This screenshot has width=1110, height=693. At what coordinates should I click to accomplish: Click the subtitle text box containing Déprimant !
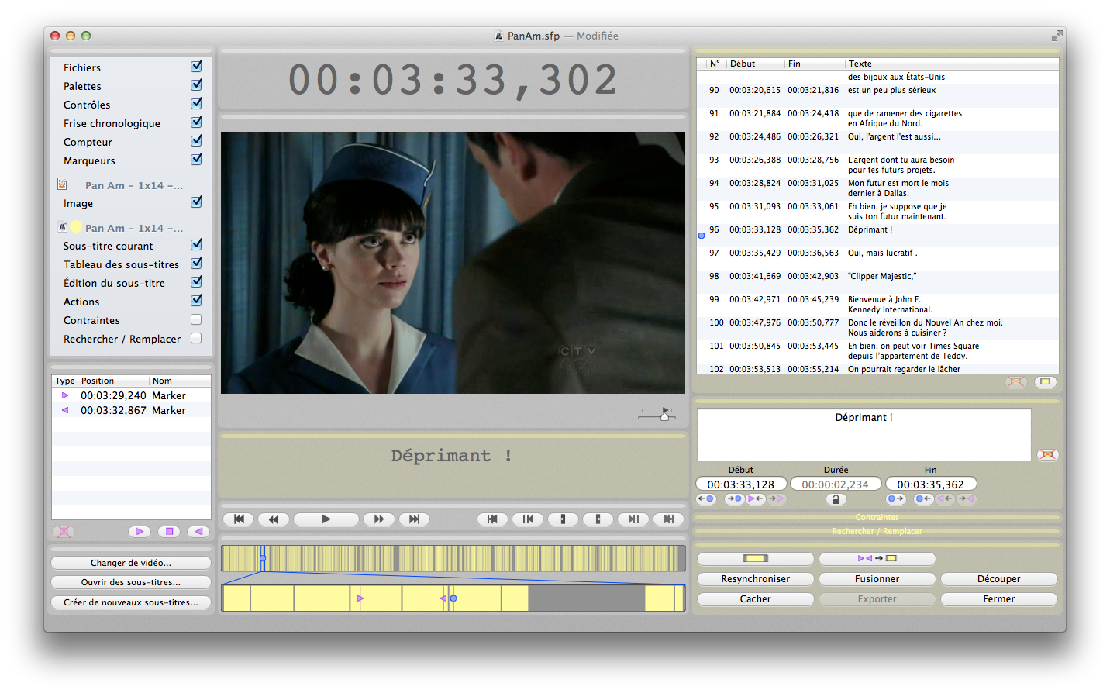coord(864,435)
